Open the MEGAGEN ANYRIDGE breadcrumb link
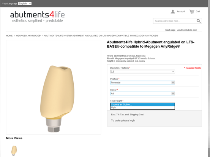This screenshot has width=210, height=157. (x=28, y=36)
